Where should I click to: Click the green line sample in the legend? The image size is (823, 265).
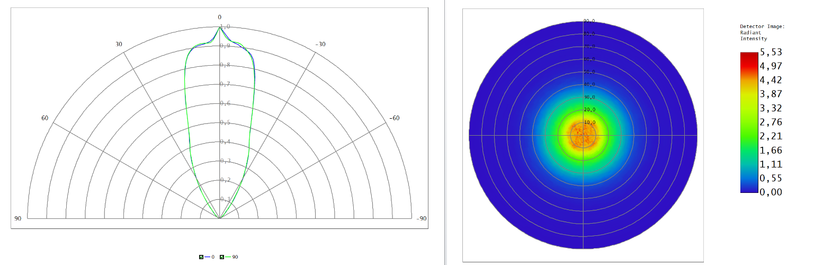(228, 257)
